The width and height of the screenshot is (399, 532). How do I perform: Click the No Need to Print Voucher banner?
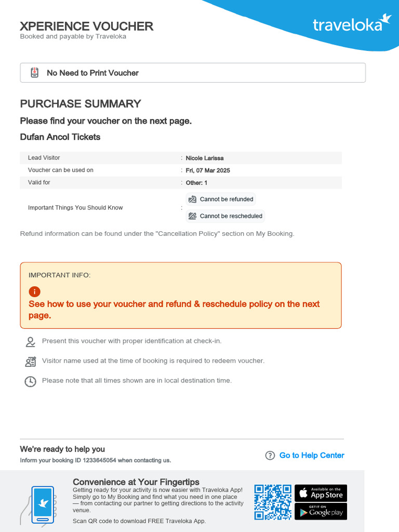click(x=192, y=73)
